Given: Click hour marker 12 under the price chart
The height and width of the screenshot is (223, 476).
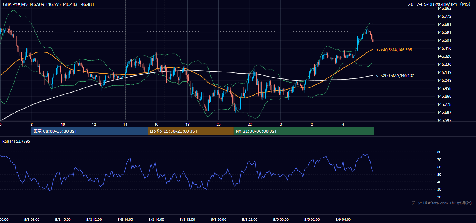Looking at the screenshot, I should (94, 124).
